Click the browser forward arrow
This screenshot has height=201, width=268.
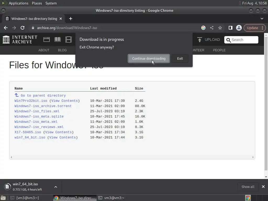(x=14, y=28)
